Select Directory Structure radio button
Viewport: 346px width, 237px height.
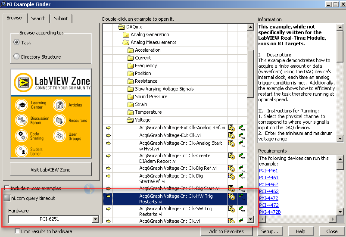[x=16, y=56]
